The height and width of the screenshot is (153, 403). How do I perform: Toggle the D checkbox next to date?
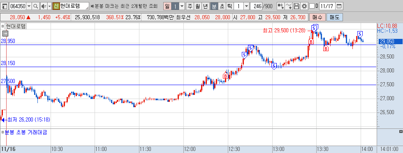(312, 6)
